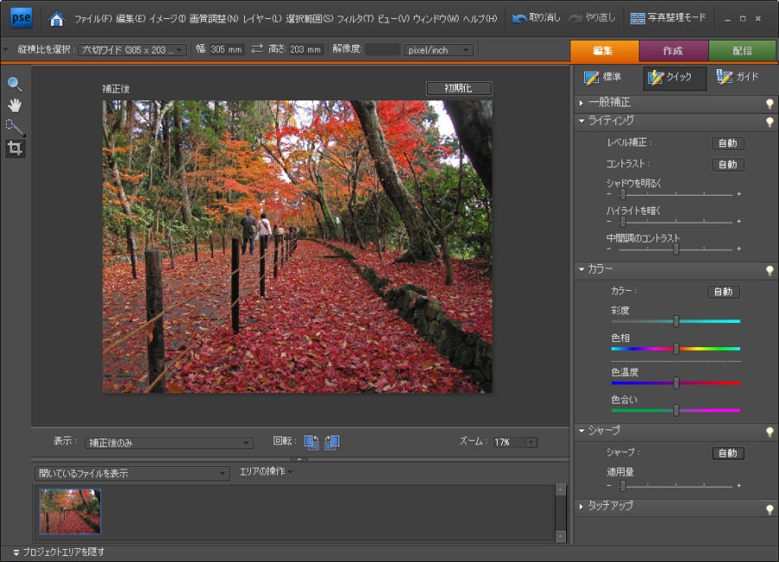779x562 pixels.
Task: Open the フィルタ menu
Action: 356,18
